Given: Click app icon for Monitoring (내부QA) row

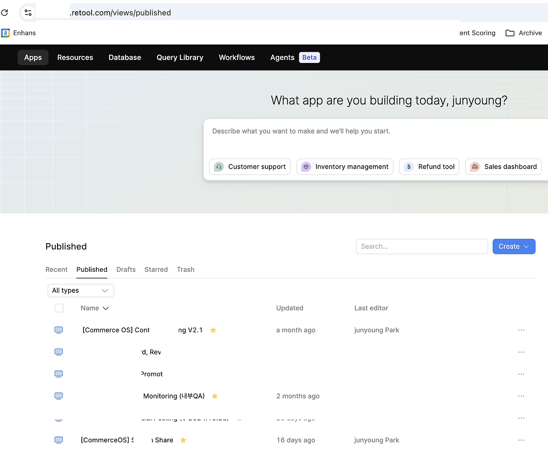Looking at the screenshot, I should coord(59,396).
